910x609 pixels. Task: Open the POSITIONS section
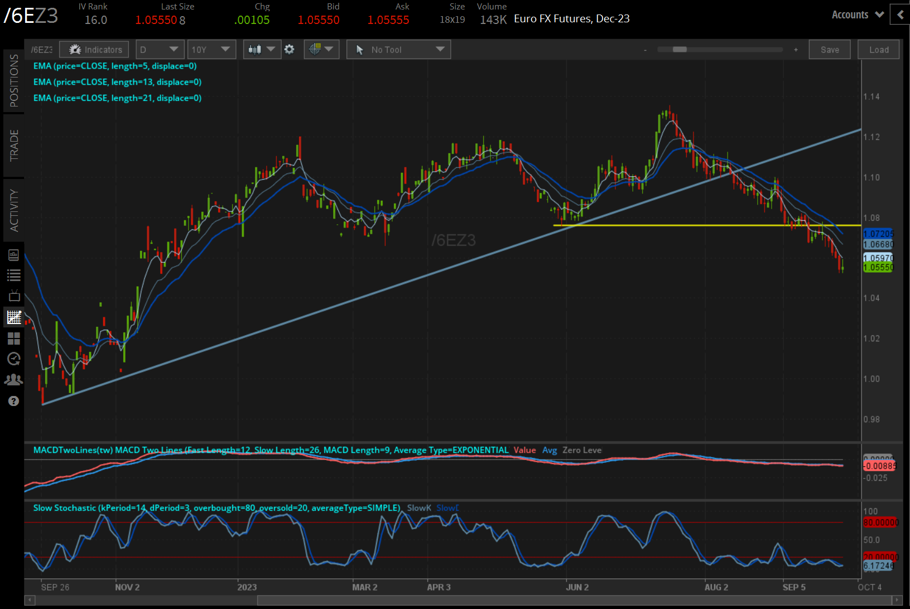tap(14, 78)
